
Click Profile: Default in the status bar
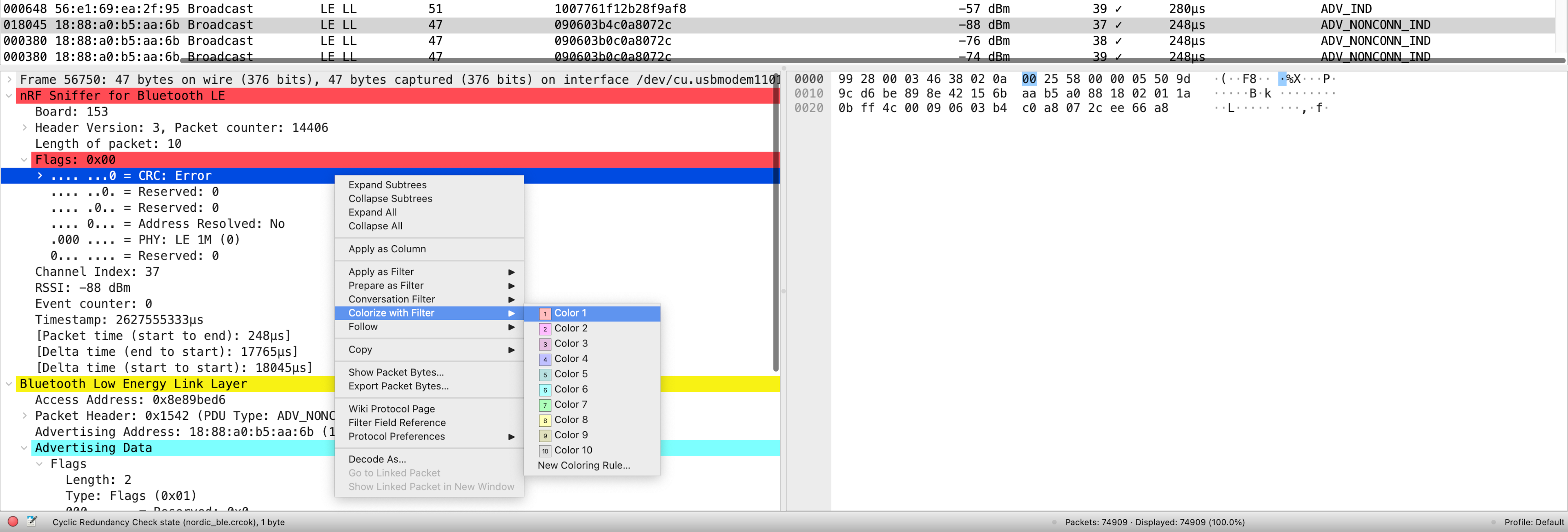1535,522
